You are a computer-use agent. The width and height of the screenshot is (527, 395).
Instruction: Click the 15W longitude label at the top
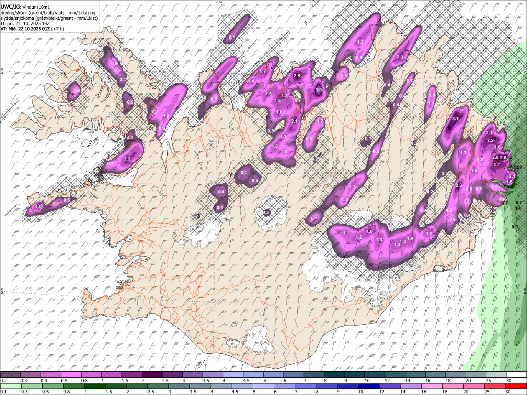(436, 2)
